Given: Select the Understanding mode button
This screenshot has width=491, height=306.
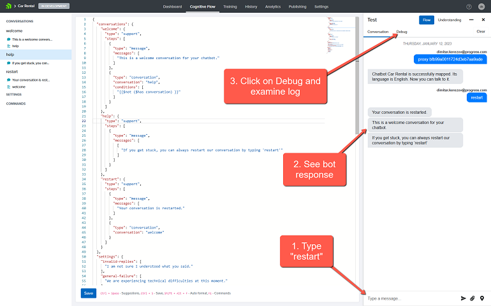Looking at the screenshot, I should tap(450, 20).
